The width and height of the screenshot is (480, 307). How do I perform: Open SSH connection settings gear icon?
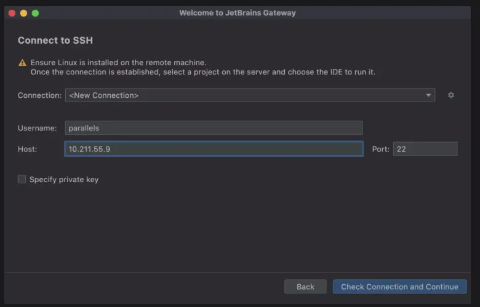click(450, 95)
